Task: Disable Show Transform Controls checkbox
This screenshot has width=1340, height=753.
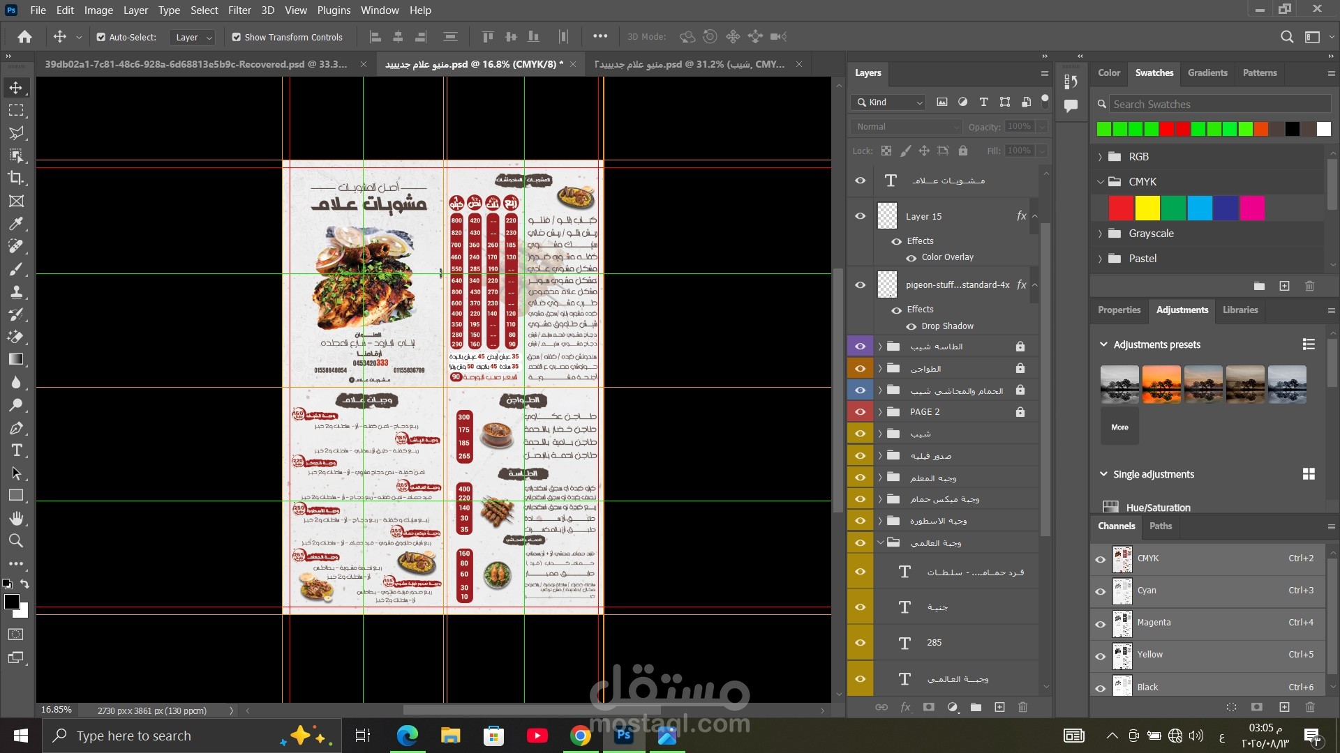Action: pos(237,37)
